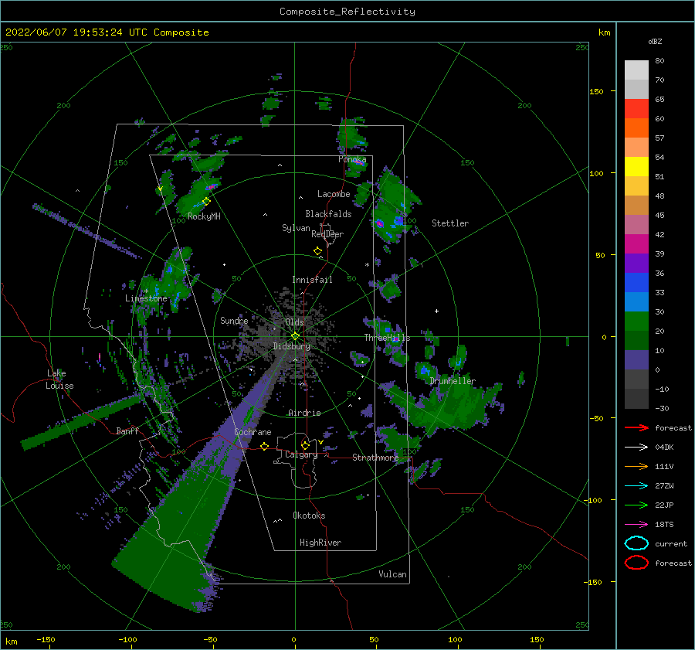Click the RockyMH label
Viewport: 695px width, 650px height.
(x=204, y=216)
